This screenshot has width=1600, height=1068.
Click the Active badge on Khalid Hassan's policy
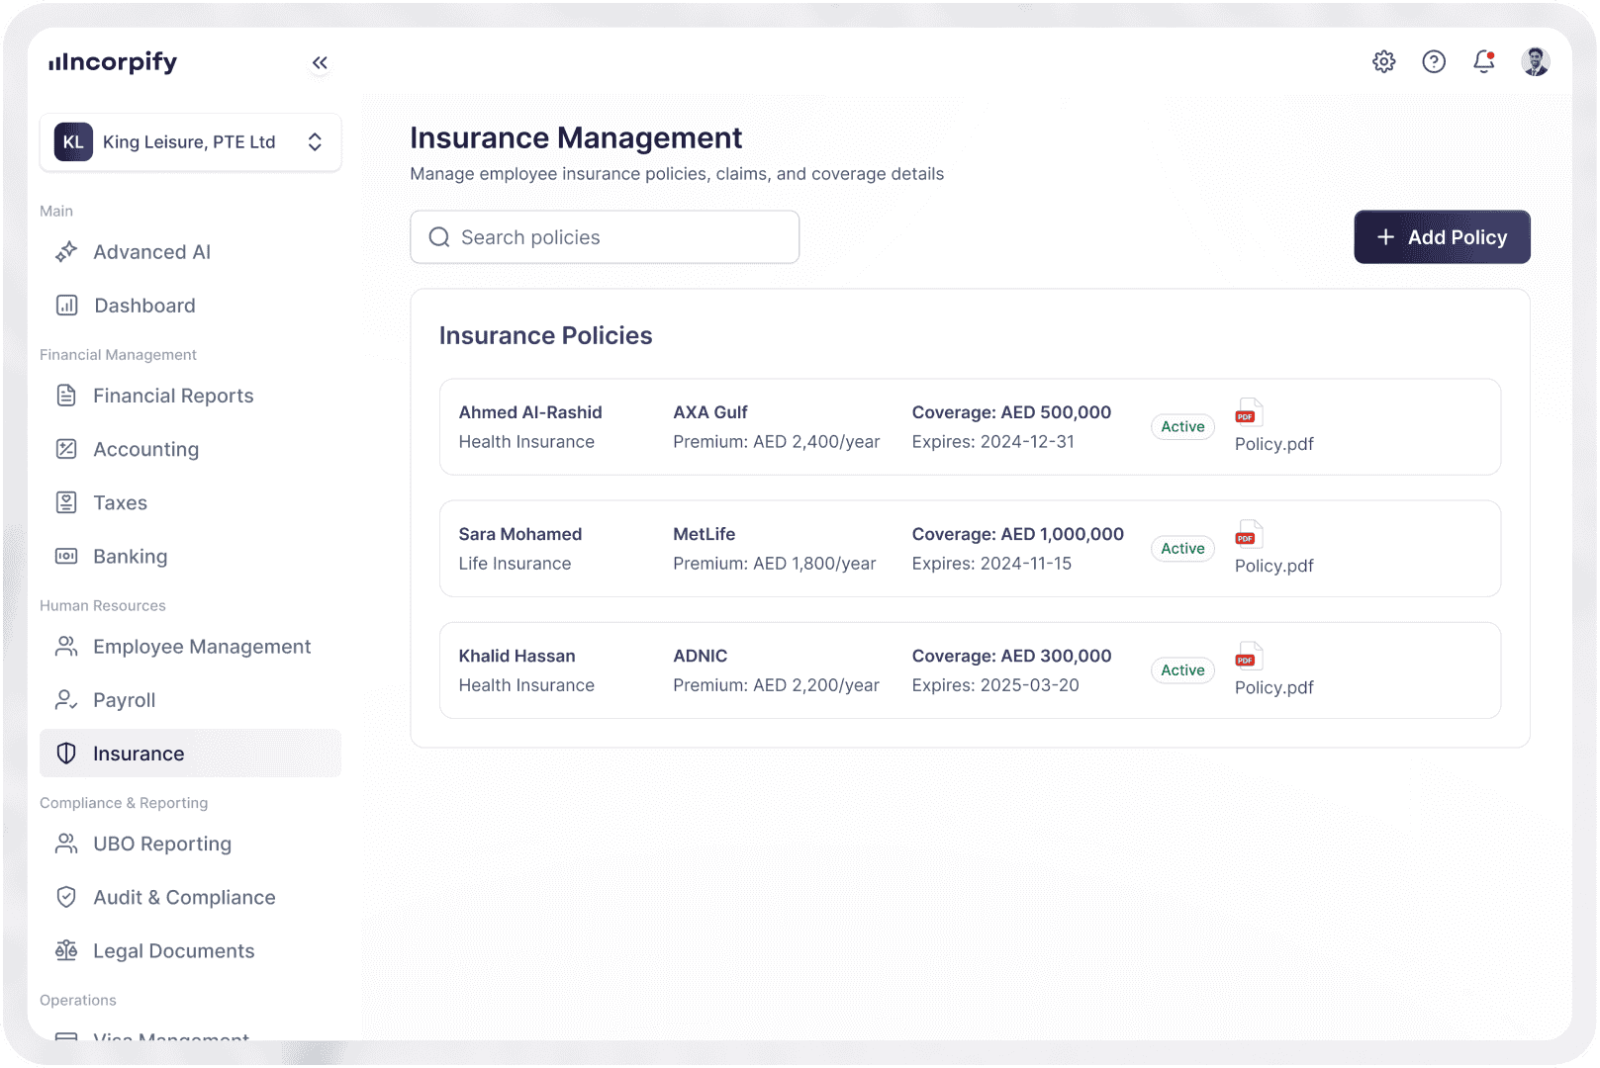pyautogui.click(x=1182, y=670)
